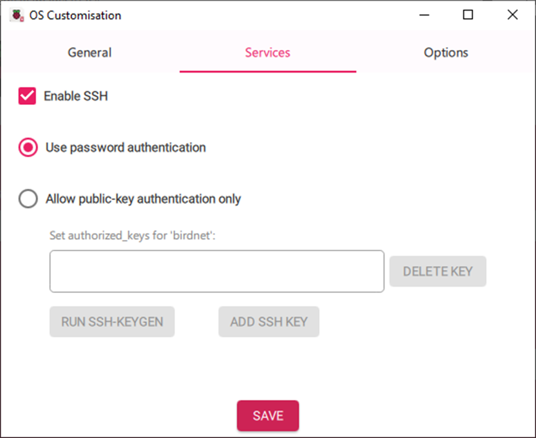Click the 'Allow public-key authentication only' label text
This screenshot has height=438, width=536.
pos(143,199)
